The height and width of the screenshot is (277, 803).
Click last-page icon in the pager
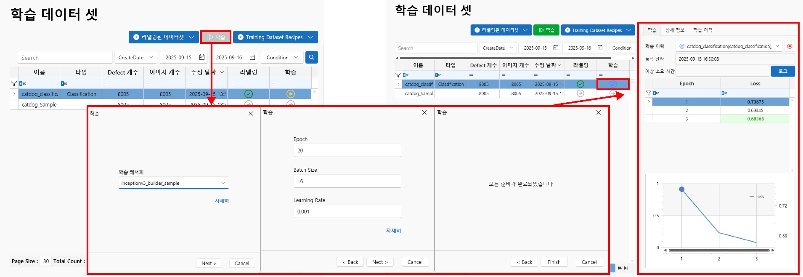tap(625, 268)
